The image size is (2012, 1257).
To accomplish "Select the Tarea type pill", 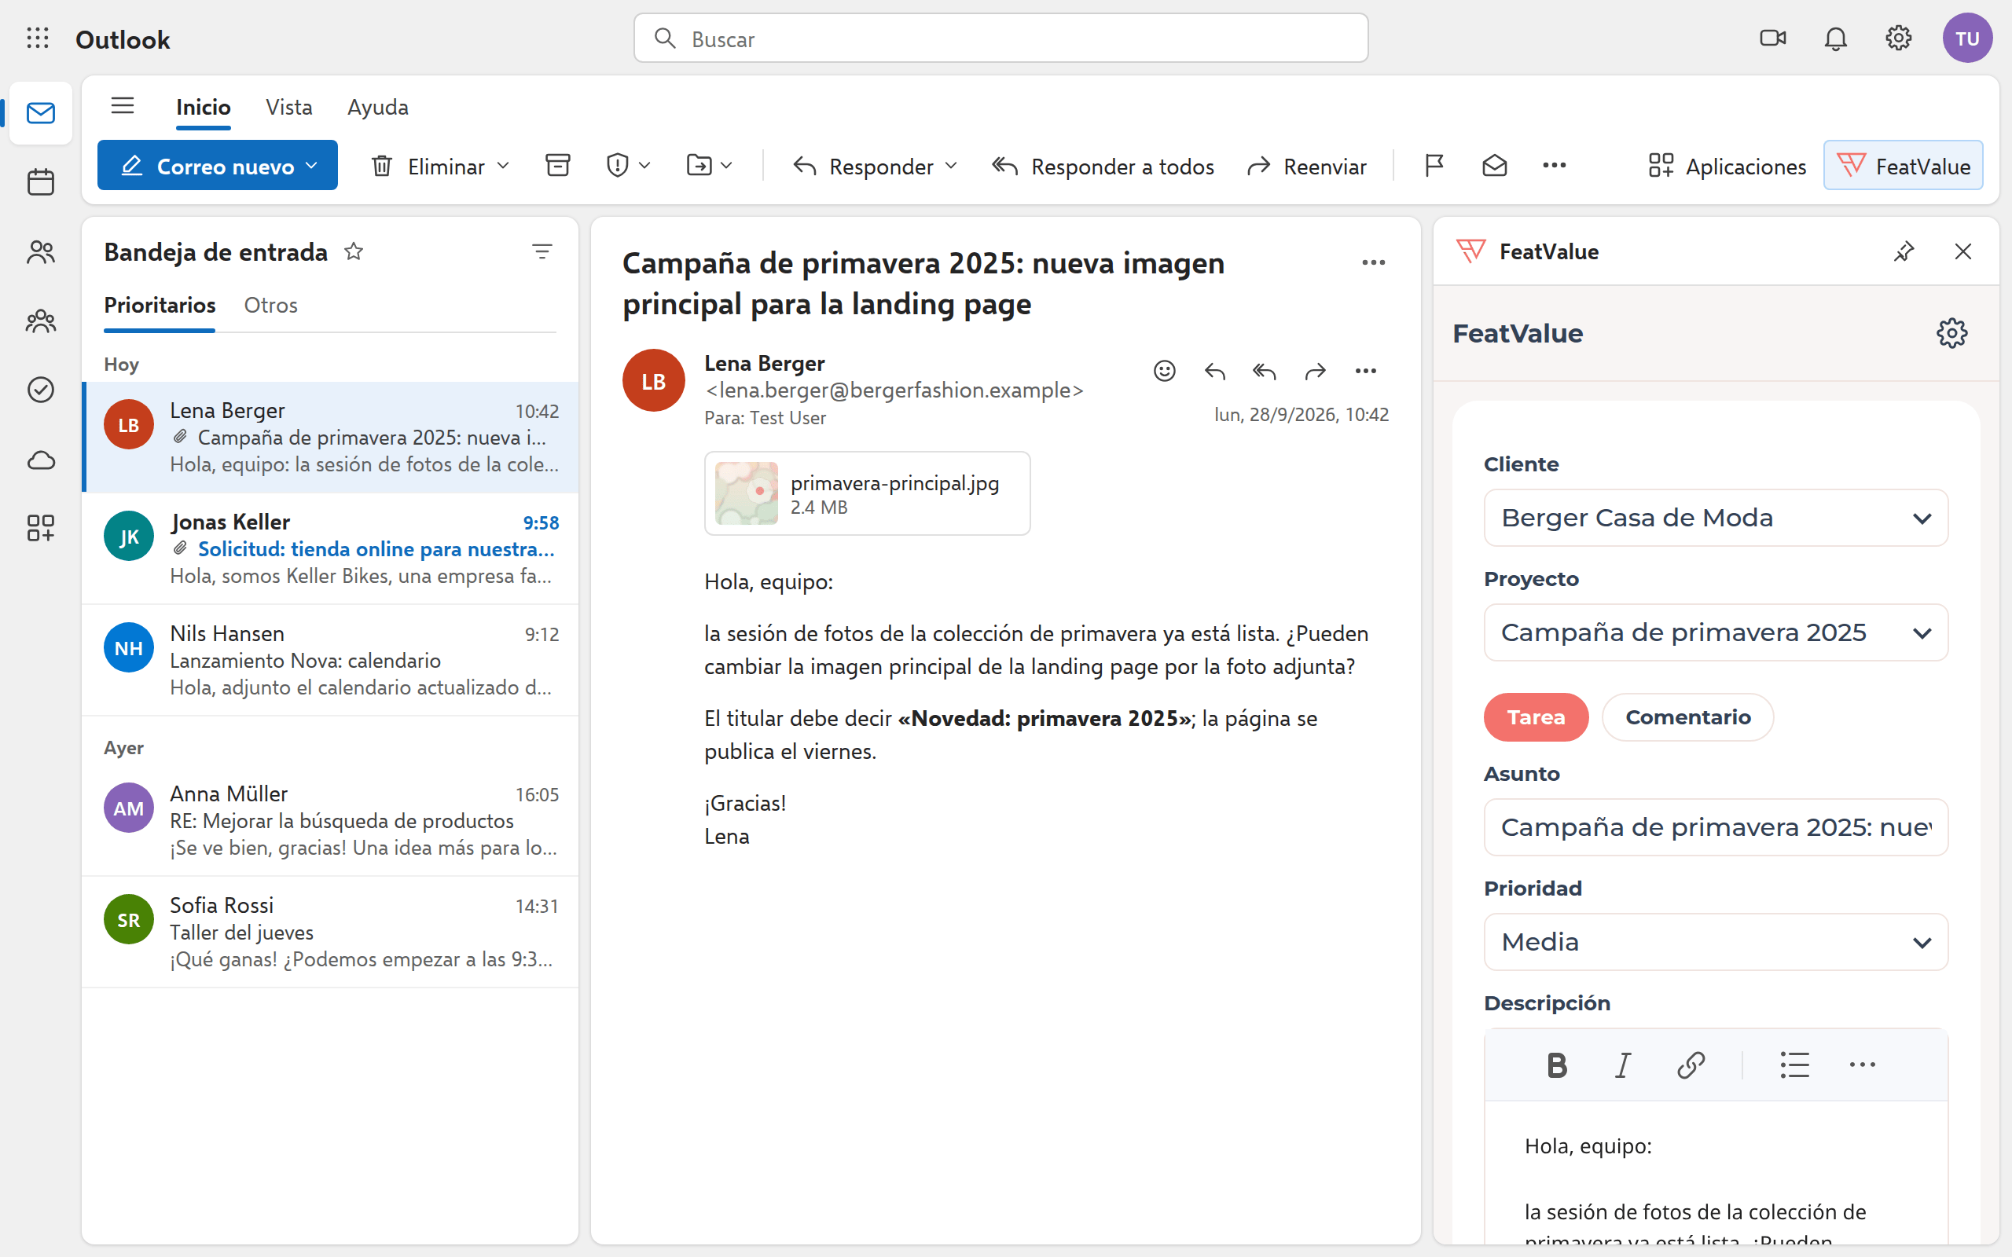I will [x=1536, y=716].
